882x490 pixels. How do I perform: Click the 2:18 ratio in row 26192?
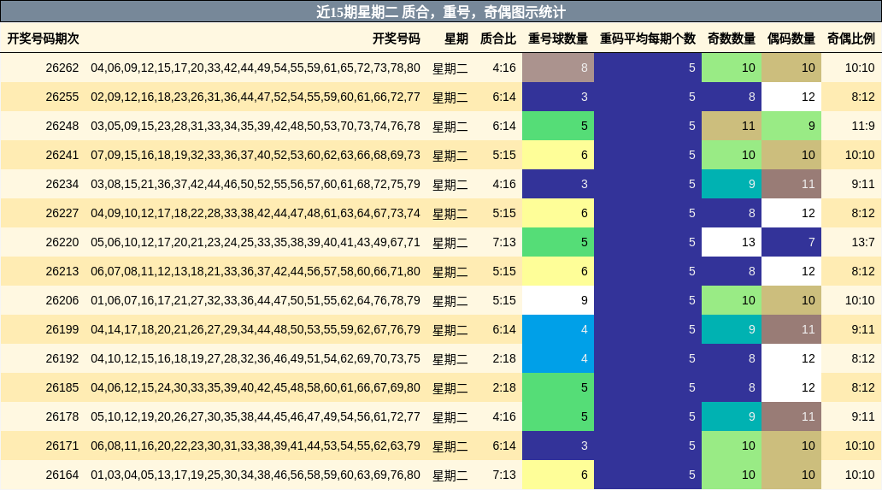(504, 358)
